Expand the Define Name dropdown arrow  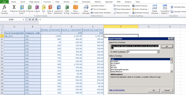point(105,6)
